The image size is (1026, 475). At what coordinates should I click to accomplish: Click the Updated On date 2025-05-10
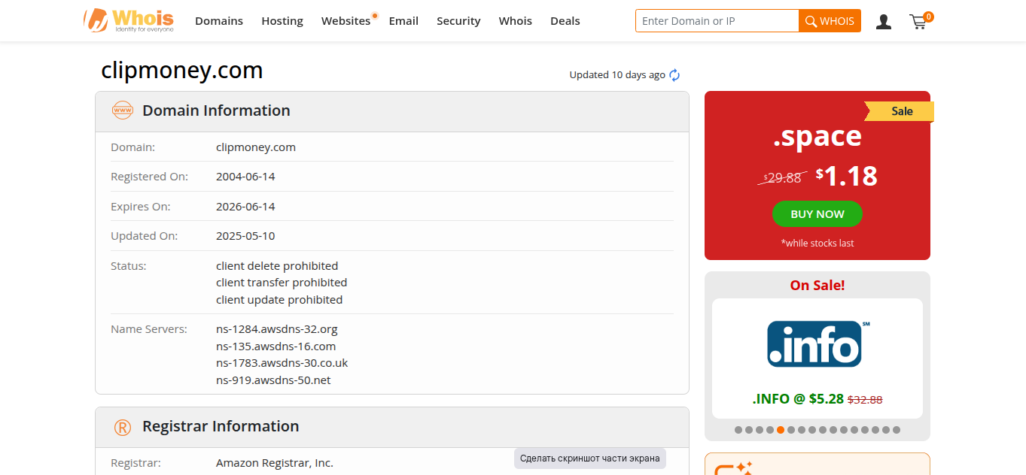point(245,236)
